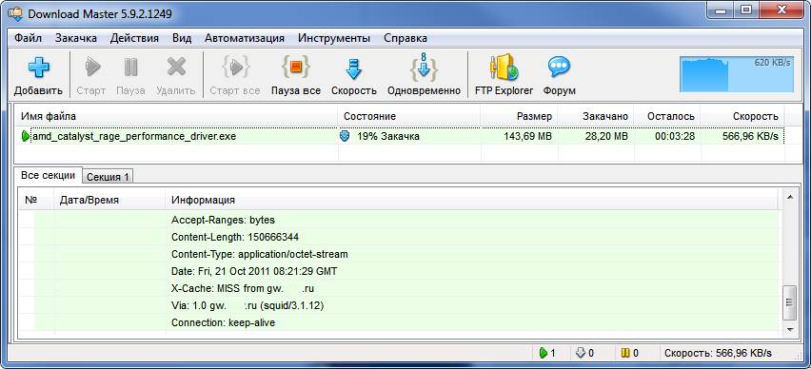Switch to the Все секции tab
Image resolution: width=811 pixels, height=369 pixels.
(49, 175)
